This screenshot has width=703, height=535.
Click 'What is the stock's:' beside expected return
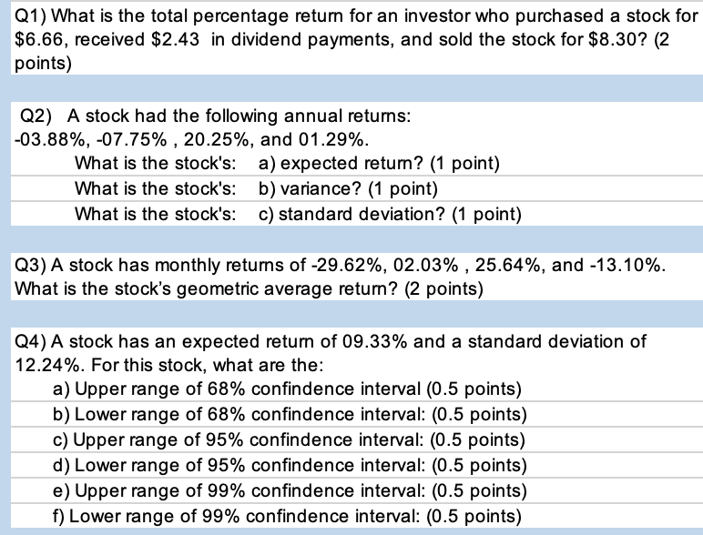(150, 165)
